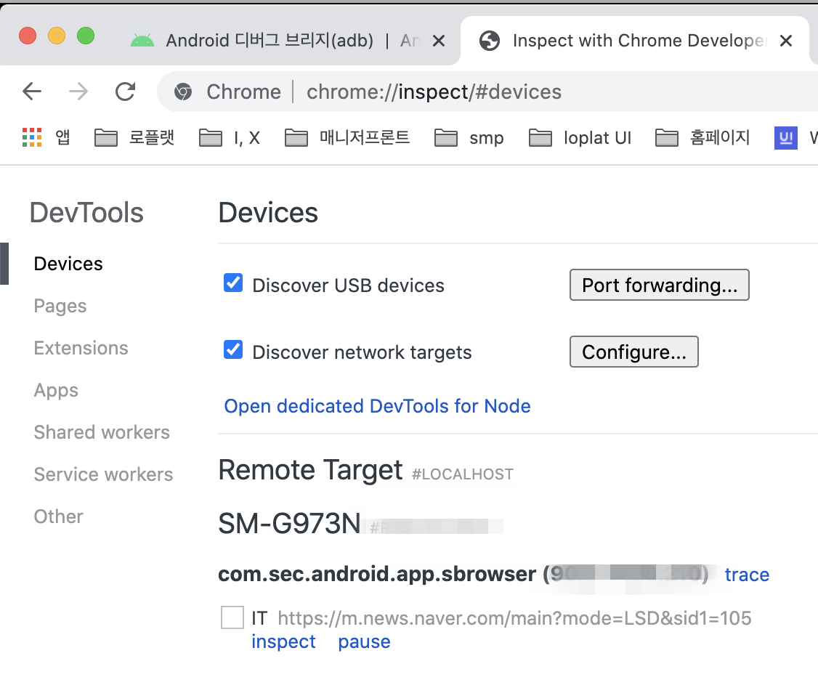Select Apps in the DevTools sidebar

(x=56, y=390)
